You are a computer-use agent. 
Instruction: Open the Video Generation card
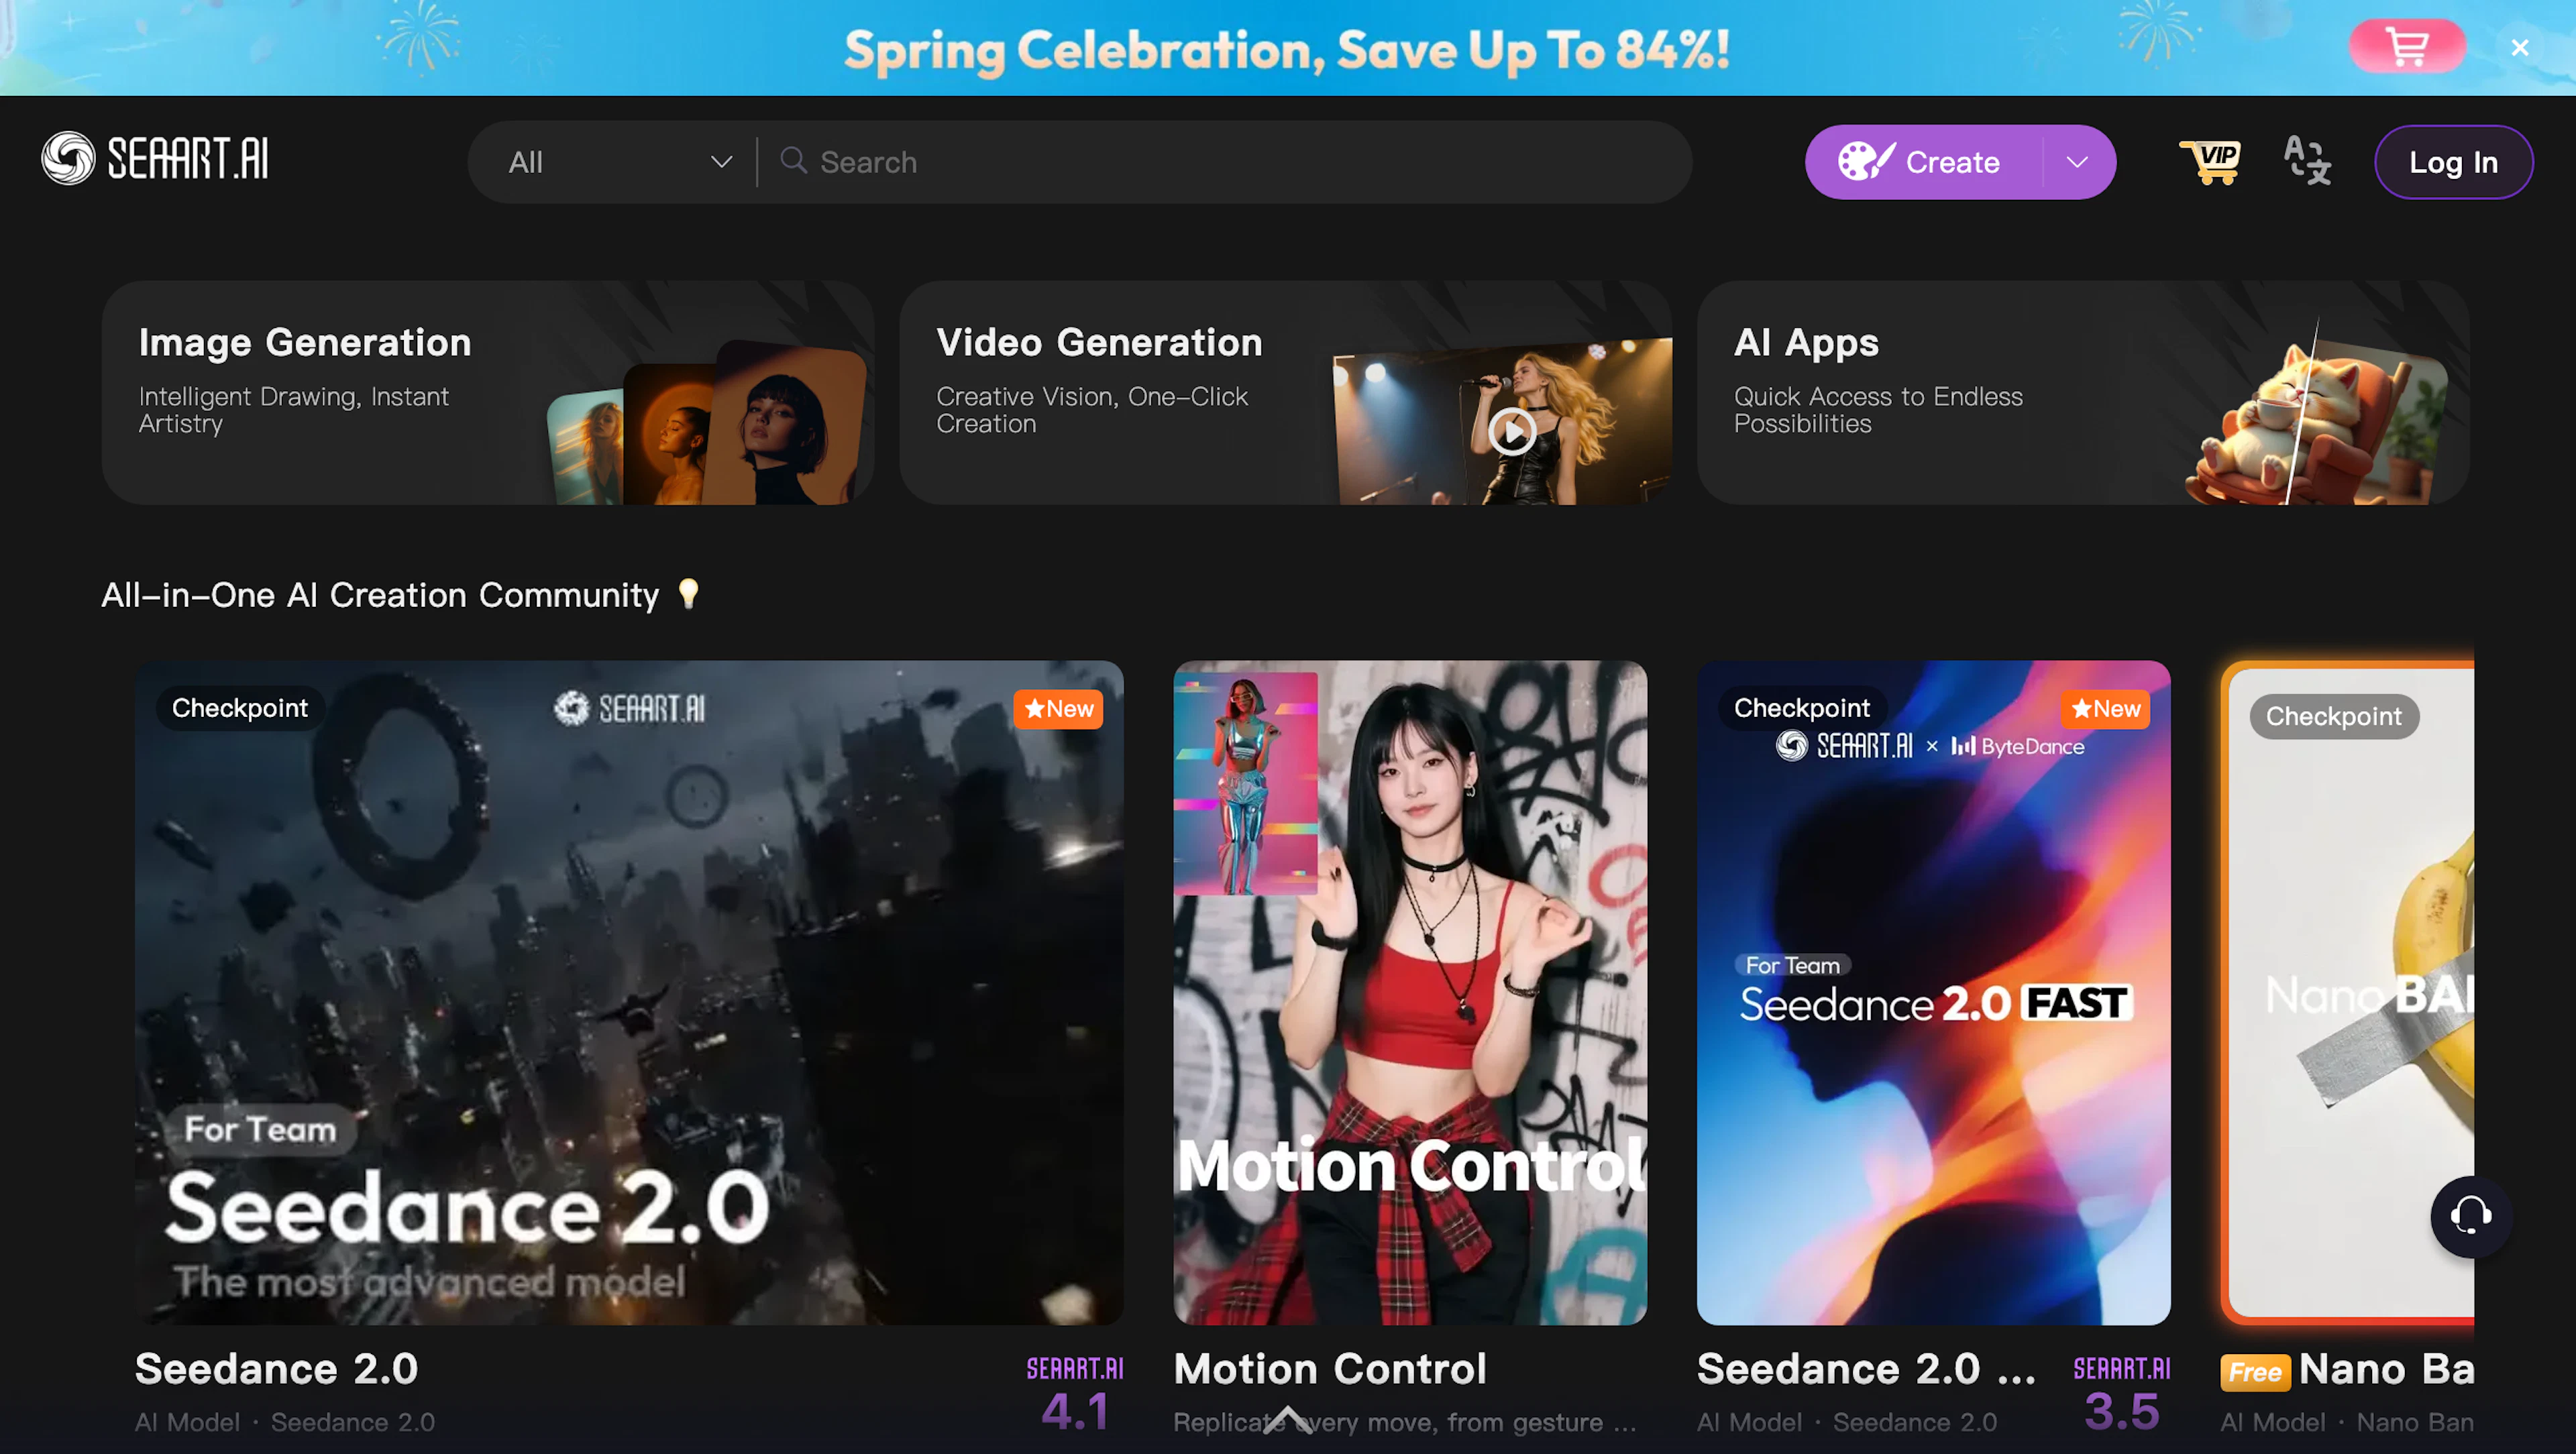click(1286, 393)
